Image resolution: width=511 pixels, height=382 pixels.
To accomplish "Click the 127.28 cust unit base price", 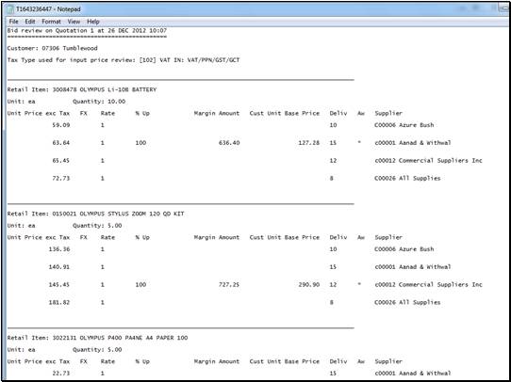I will click(x=309, y=143).
